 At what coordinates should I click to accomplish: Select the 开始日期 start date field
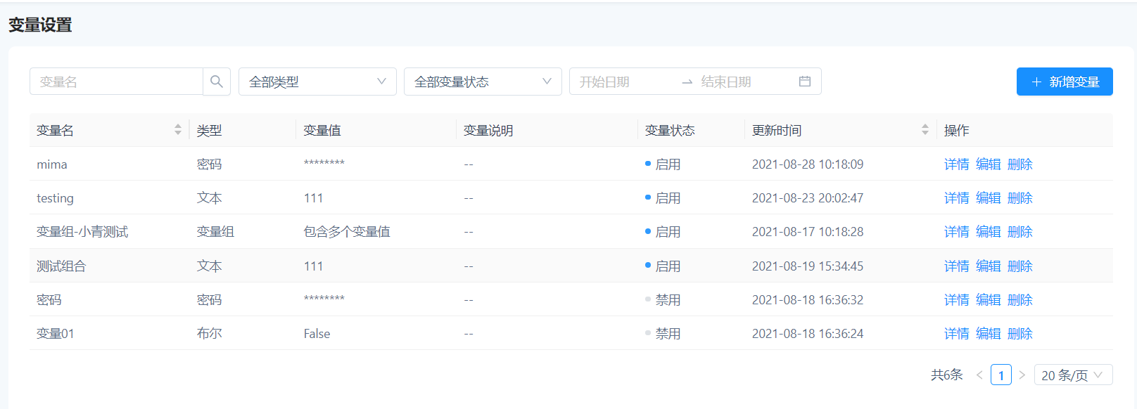coord(622,82)
